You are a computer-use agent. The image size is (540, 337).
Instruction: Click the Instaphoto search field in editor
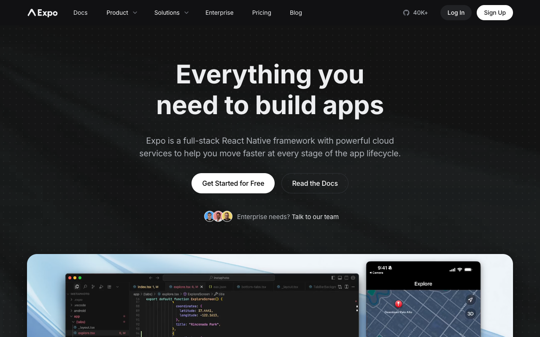(x=219, y=278)
